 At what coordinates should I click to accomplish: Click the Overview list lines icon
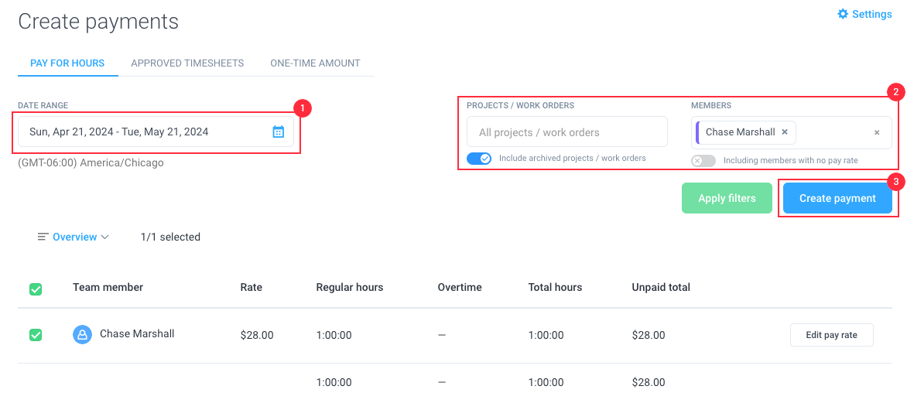point(43,237)
